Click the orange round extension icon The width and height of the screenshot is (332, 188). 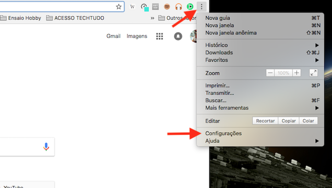[167, 7]
